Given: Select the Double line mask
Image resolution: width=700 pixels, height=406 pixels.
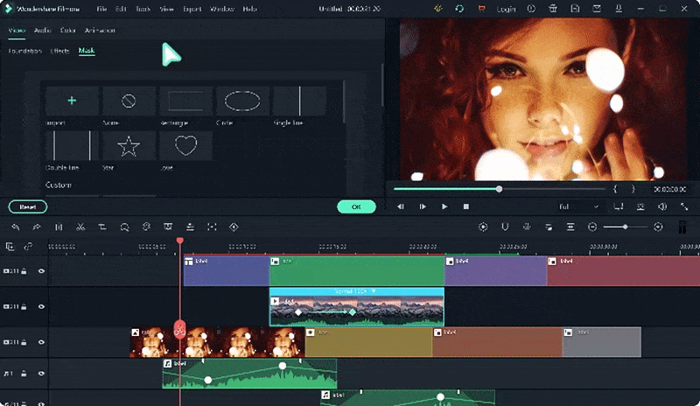Looking at the screenshot, I should 72,146.
